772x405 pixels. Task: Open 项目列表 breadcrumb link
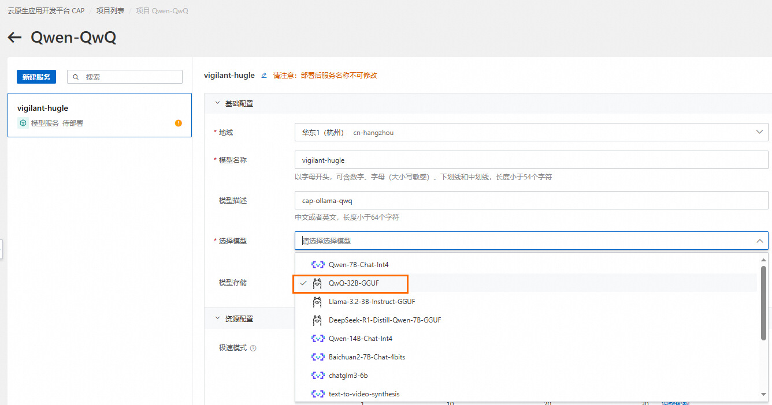click(x=110, y=11)
